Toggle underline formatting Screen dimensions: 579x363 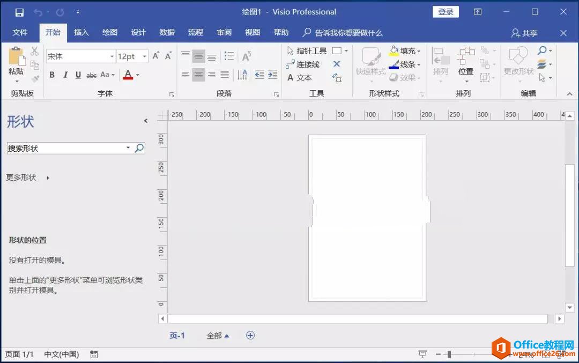point(77,75)
